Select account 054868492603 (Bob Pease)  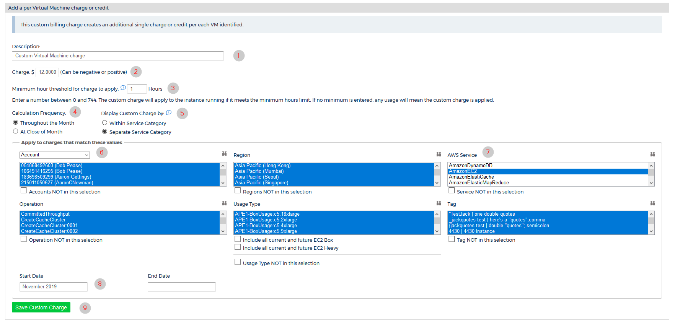point(120,166)
